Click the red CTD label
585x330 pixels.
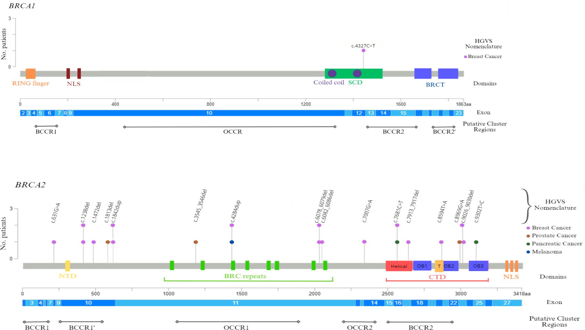[x=437, y=277]
